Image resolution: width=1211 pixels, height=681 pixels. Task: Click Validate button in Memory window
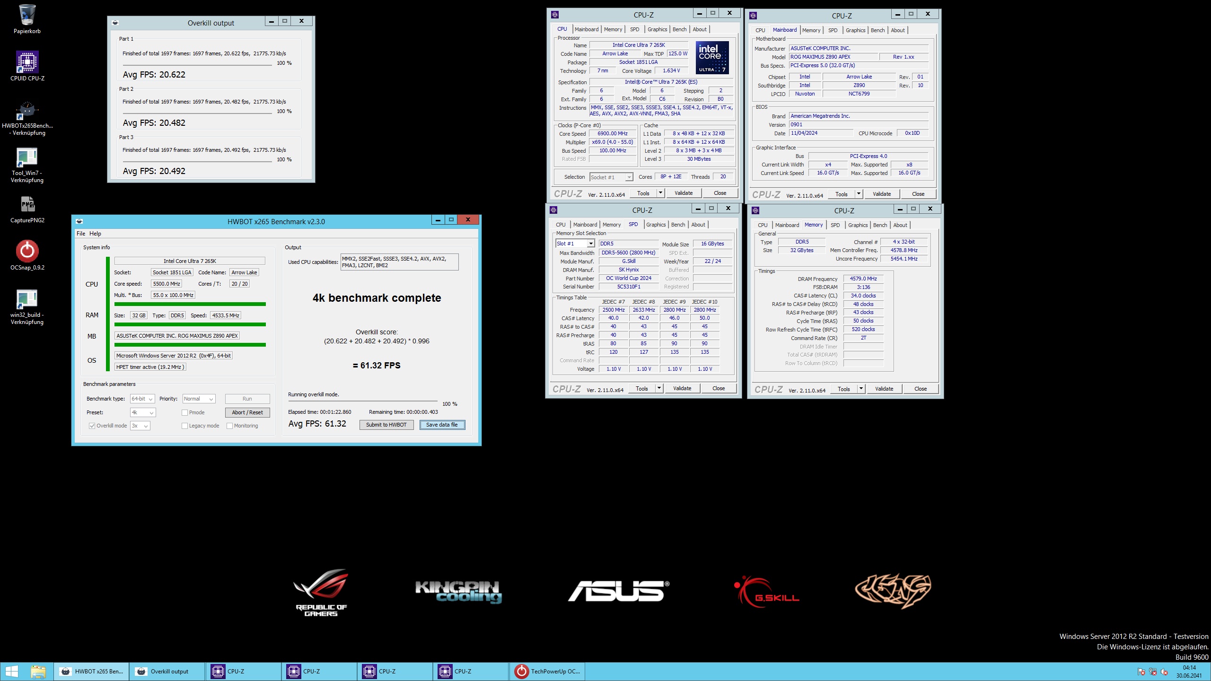point(884,389)
